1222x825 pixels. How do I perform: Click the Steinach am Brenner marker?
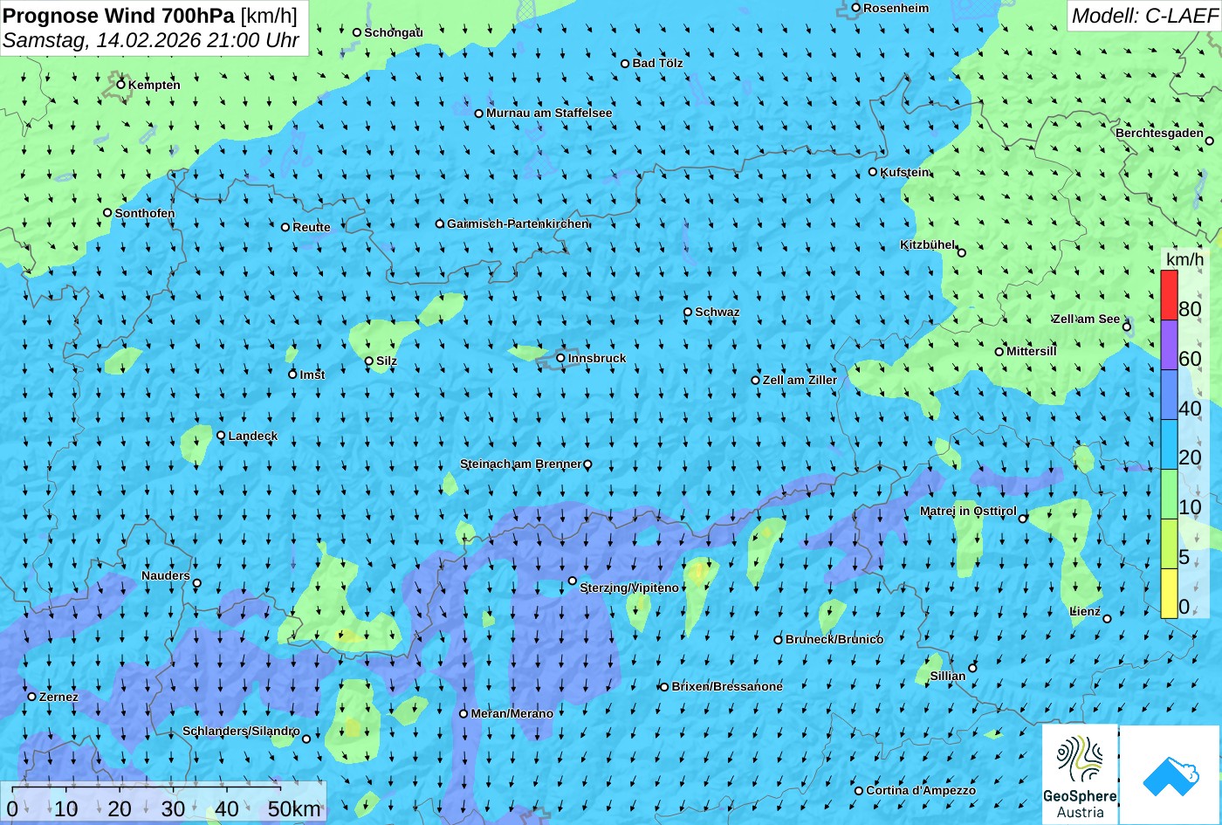[587, 464]
